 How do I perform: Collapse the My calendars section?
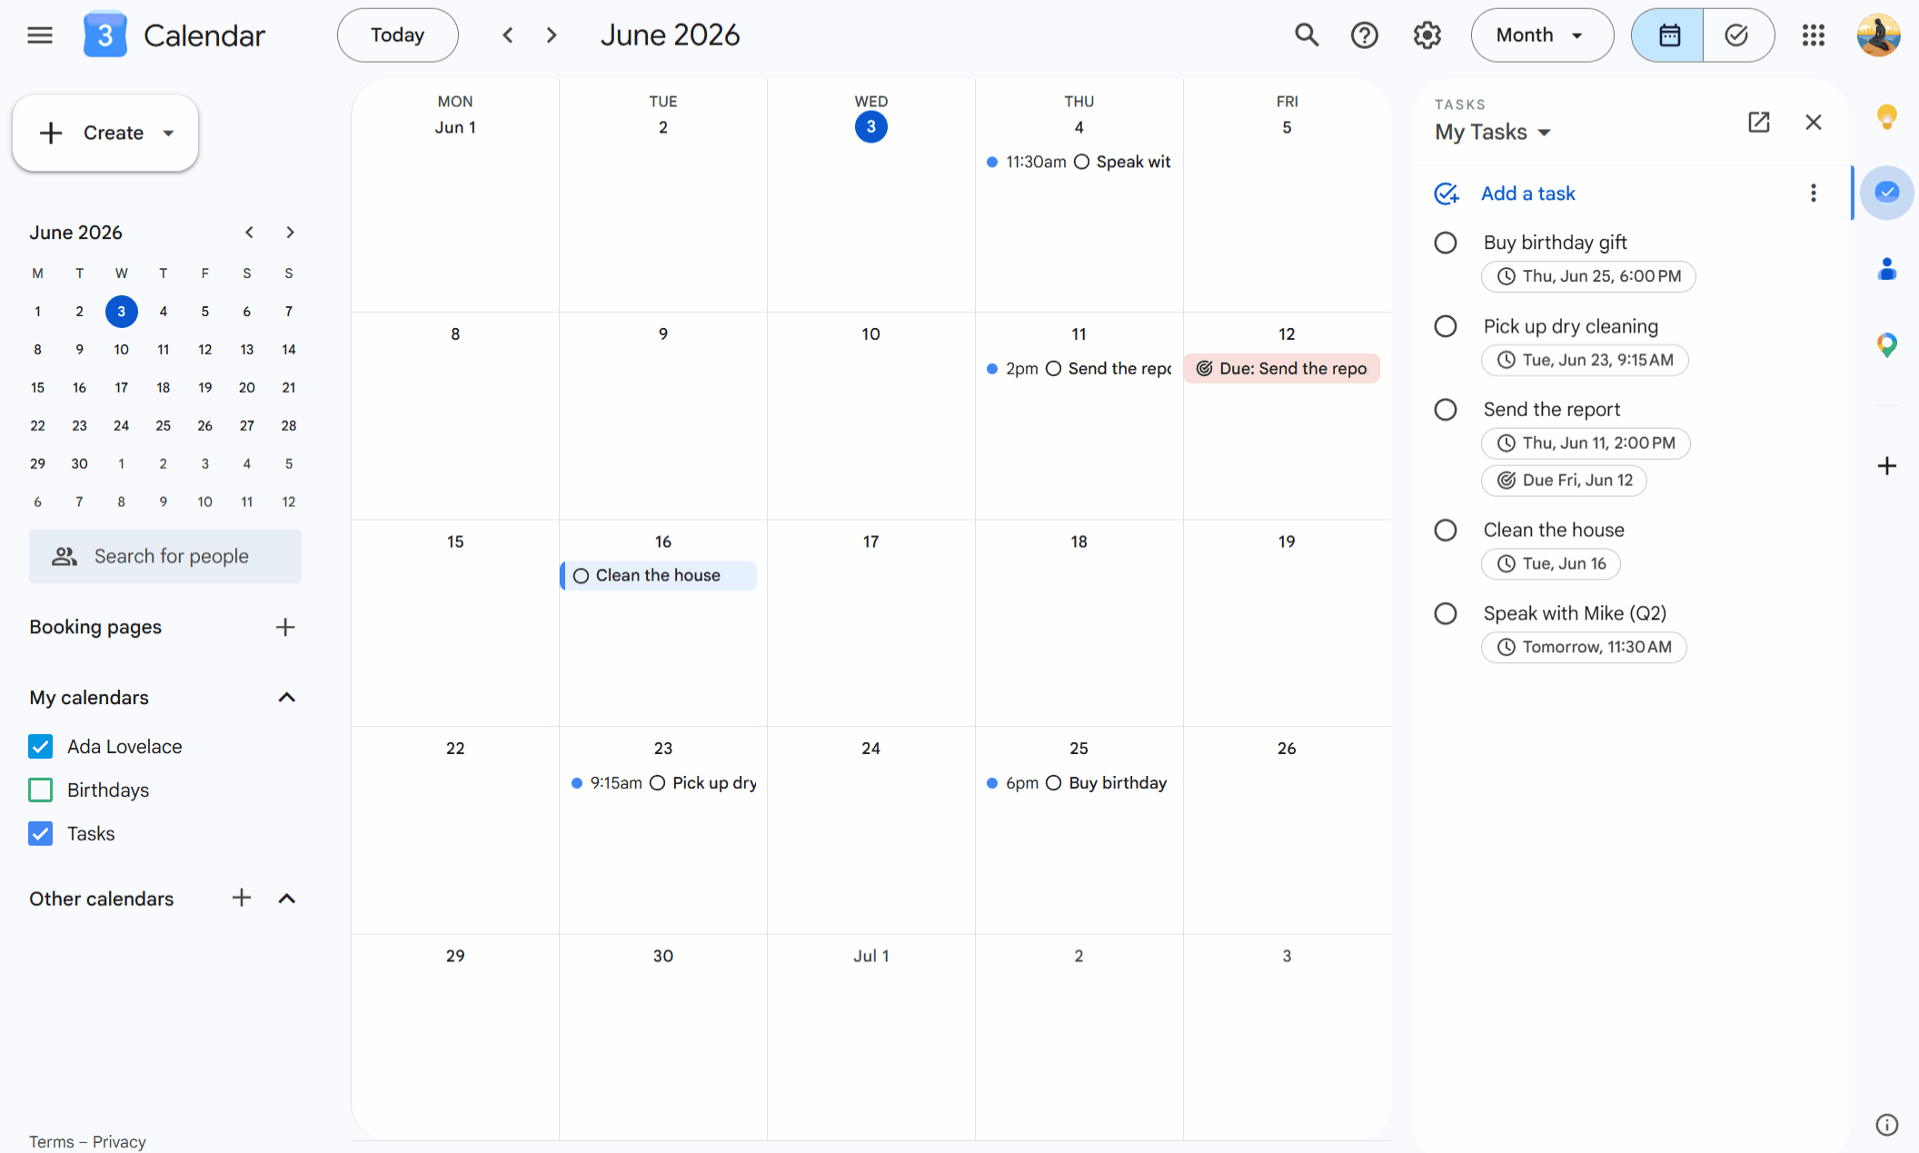point(287,697)
